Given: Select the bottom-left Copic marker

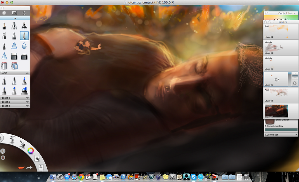Looking at the screenshot, I should [x=4, y=91].
